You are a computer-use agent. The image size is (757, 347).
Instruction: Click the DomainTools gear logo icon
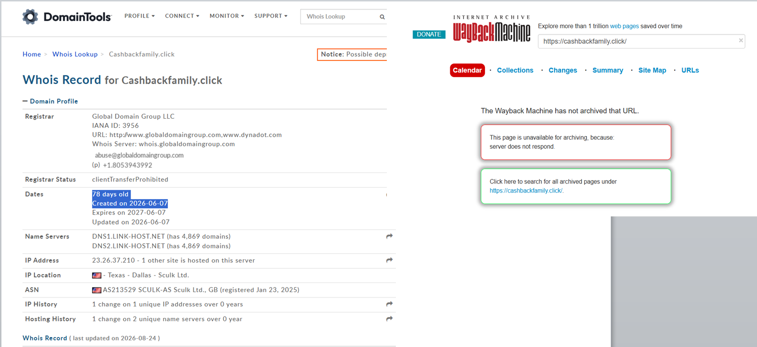coord(30,17)
